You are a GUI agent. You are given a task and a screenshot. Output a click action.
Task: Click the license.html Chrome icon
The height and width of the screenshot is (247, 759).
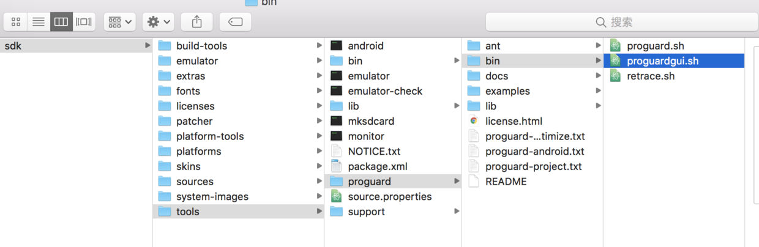click(473, 121)
